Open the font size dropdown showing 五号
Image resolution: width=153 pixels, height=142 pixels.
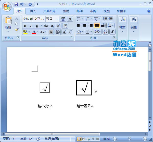point(57,19)
